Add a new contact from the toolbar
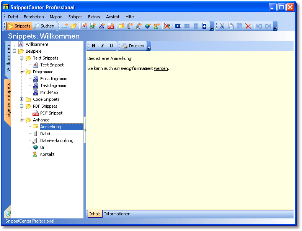Viewport: 302px width, 231px height. [157, 26]
